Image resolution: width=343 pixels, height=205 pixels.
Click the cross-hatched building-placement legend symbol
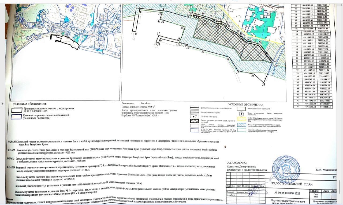click(195, 122)
